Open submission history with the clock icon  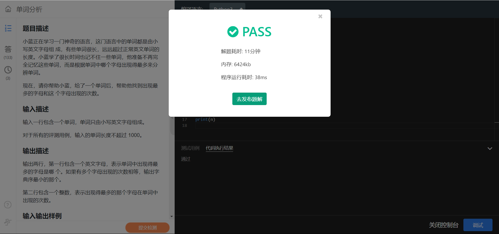click(x=8, y=70)
